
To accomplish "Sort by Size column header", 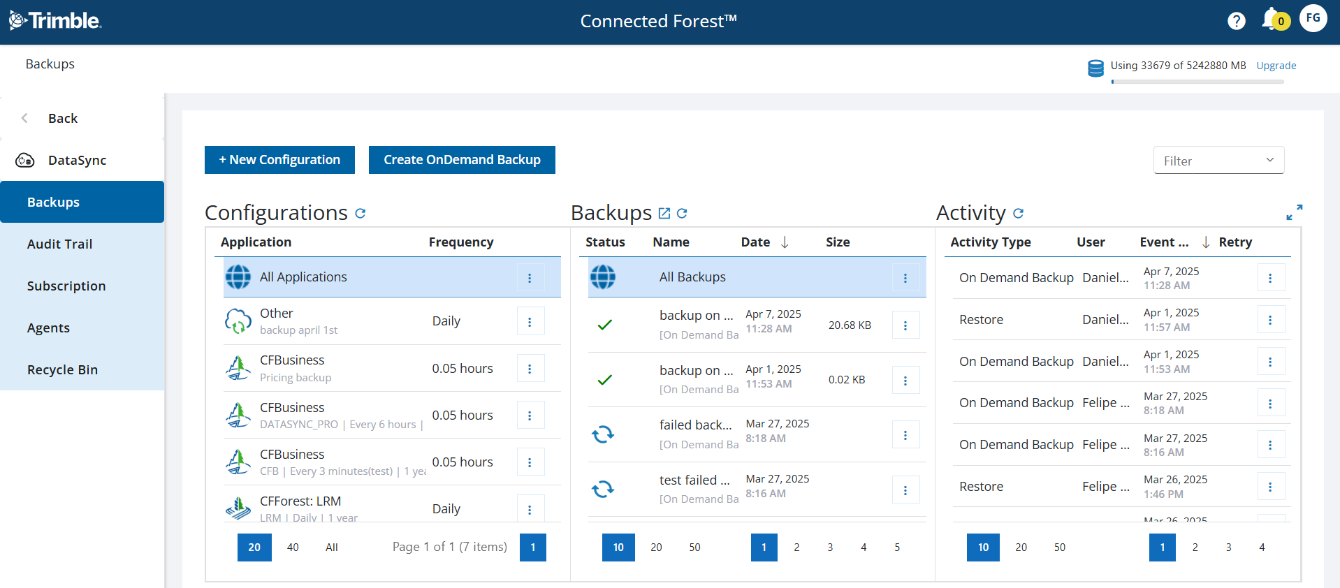I will [838, 242].
